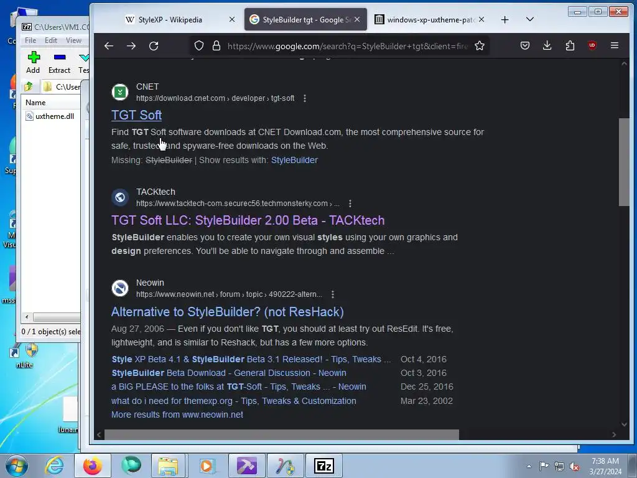Open TGT Soft CNET result
Image resolution: width=637 pixels, height=478 pixels.
[136, 115]
